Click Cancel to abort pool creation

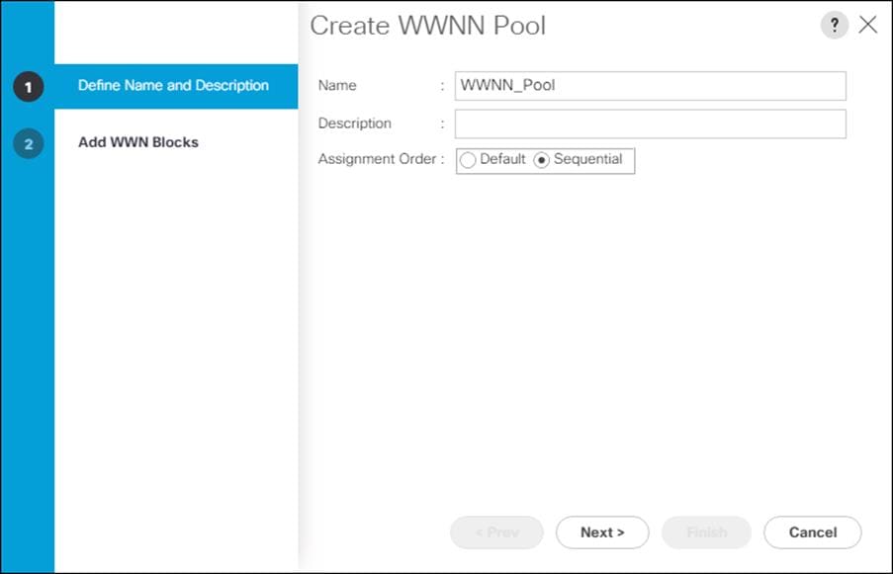point(812,533)
